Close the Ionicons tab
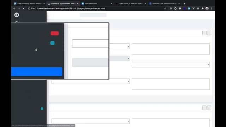 [x=179, y=4]
